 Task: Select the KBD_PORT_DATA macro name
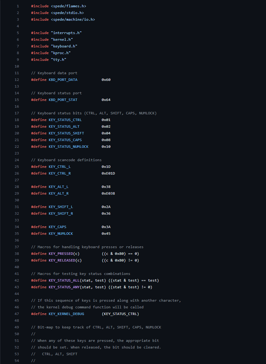(x=63, y=79)
